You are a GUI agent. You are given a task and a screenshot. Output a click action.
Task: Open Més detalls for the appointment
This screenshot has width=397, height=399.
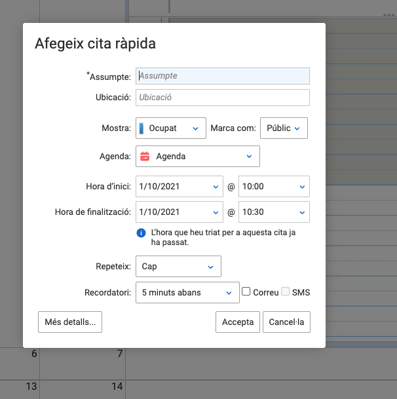click(70, 322)
